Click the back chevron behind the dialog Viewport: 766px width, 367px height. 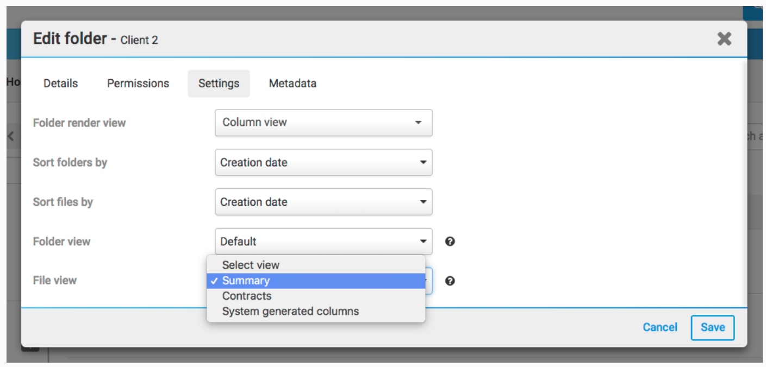[x=11, y=136]
